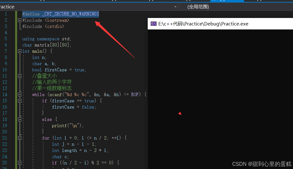Collapse the if block on line 15

tap(20, 101)
